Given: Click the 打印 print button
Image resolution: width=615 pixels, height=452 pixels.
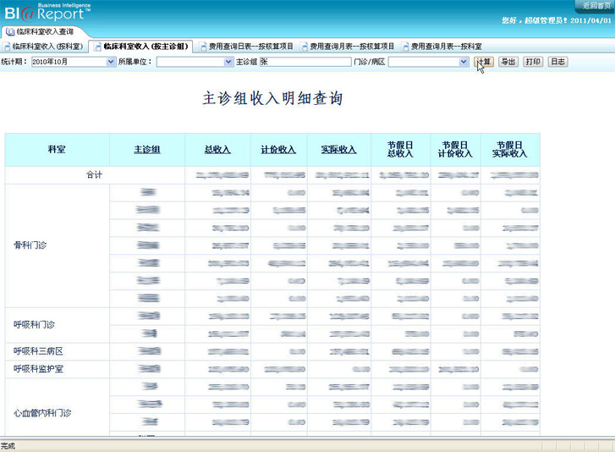Looking at the screenshot, I should (x=532, y=62).
